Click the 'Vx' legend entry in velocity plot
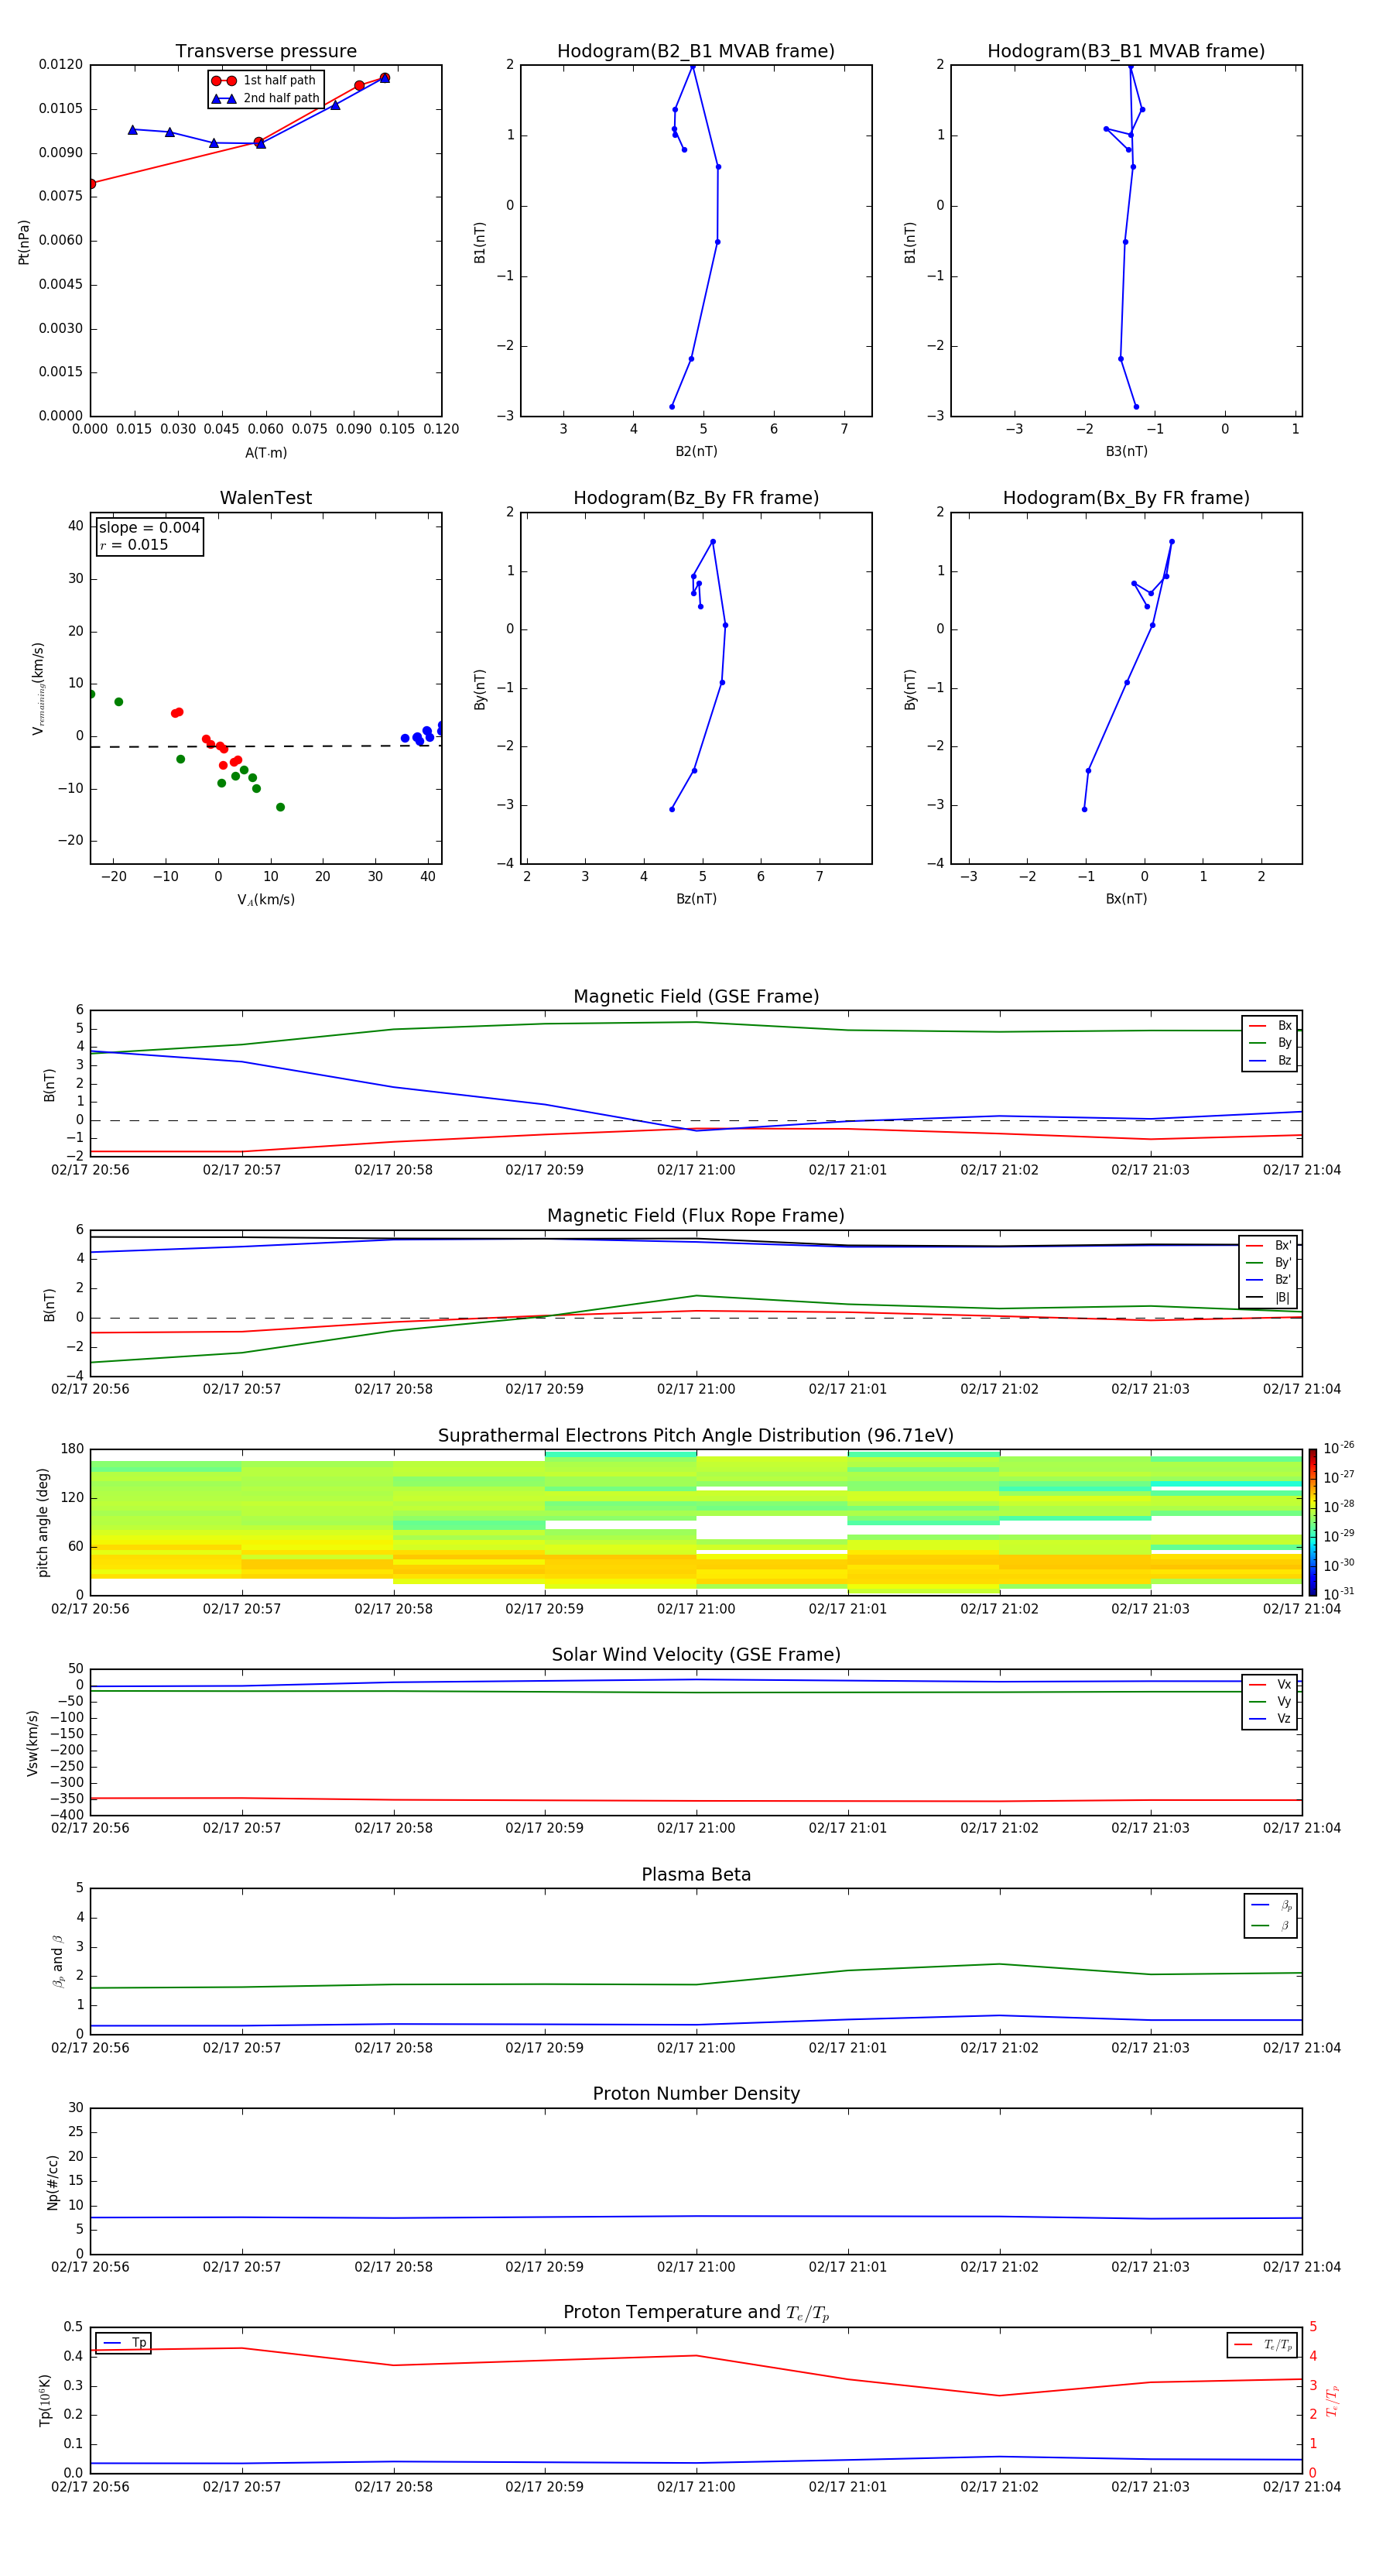 point(1271,1686)
